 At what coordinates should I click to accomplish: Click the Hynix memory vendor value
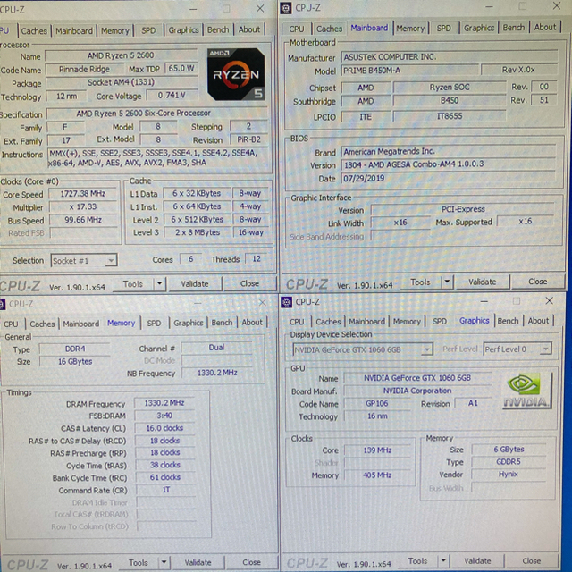(509, 475)
